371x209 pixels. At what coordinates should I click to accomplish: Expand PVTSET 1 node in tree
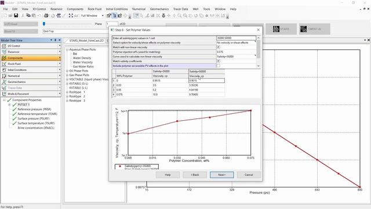tap(9, 105)
